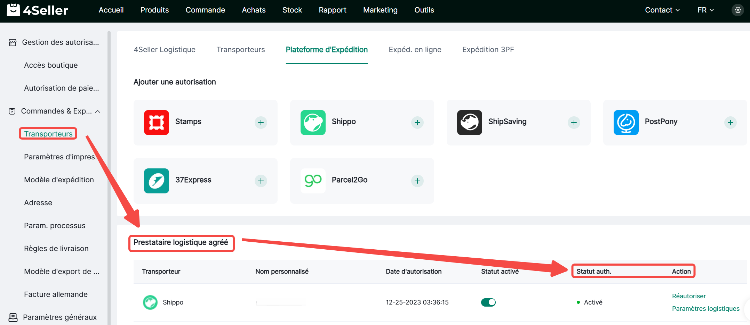Switch to the Expédition 3PF tab
Viewport: 750px width, 325px height.
pos(488,50)
